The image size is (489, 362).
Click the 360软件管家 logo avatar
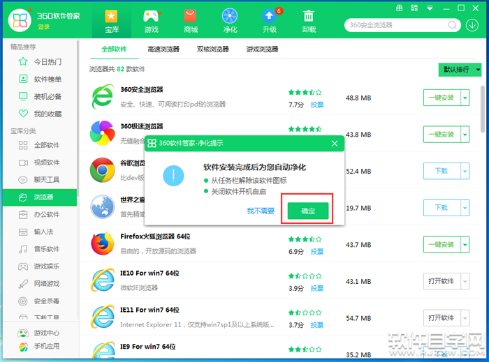(20, 20)
